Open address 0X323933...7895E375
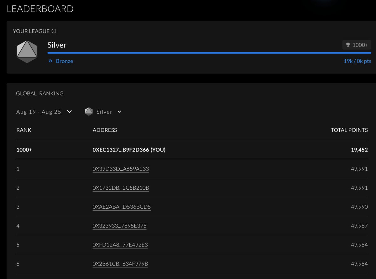The width and height of the screenshot is (376, 279). pos(119,226)
